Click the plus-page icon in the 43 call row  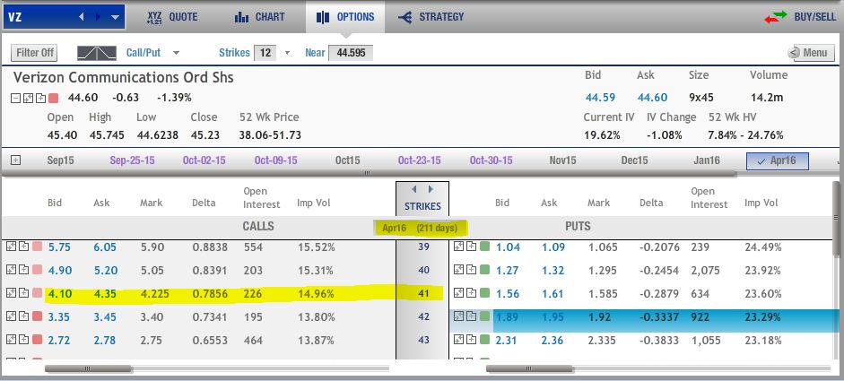click(x=23, y=340)
